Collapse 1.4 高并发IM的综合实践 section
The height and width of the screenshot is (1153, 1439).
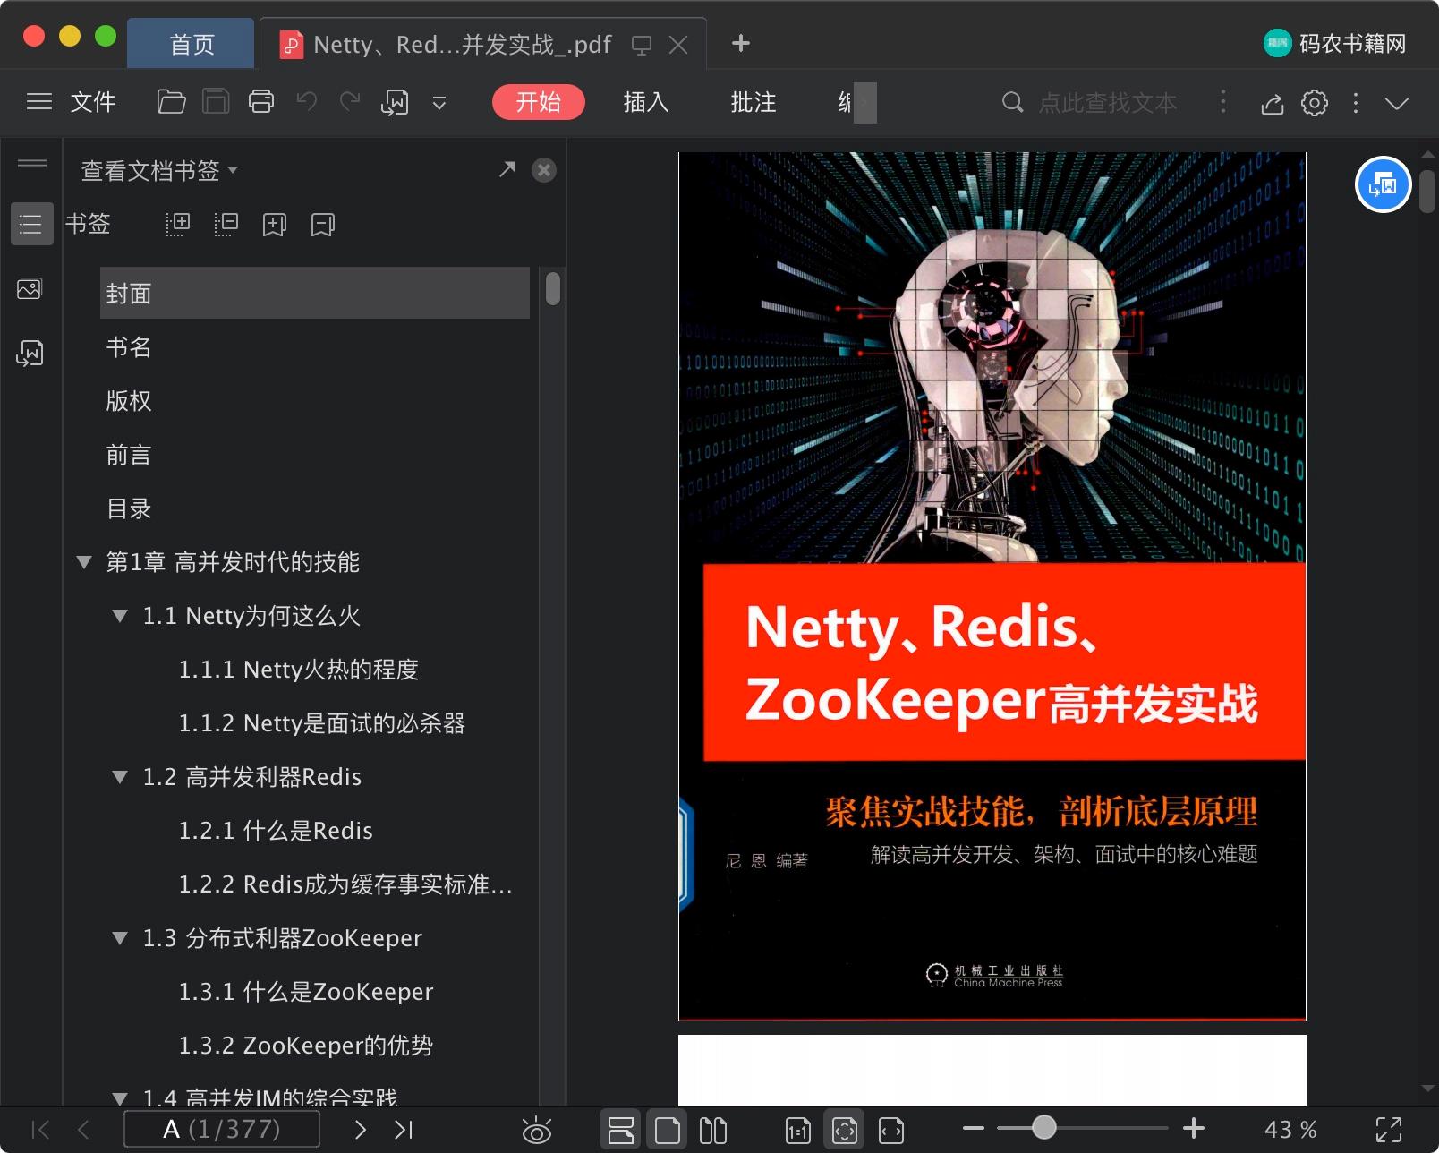pyautogui.click(x=120, y=1098)
